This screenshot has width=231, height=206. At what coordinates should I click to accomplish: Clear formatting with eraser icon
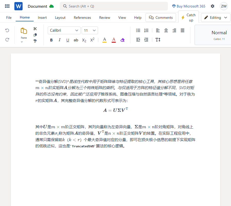(x=122, y=40)
